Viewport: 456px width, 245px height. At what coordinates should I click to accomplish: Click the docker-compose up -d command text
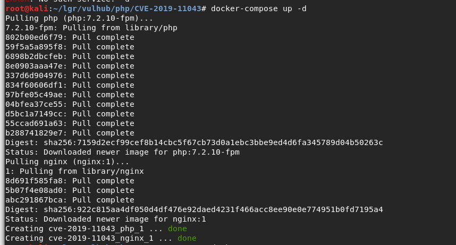pos(258,9)
